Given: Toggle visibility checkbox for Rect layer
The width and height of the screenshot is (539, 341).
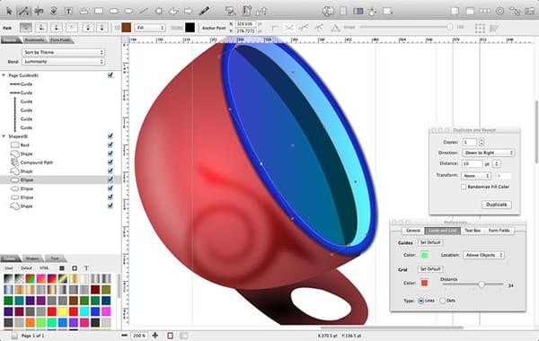Looking at the screenshot, I should (x=110, y=144).
